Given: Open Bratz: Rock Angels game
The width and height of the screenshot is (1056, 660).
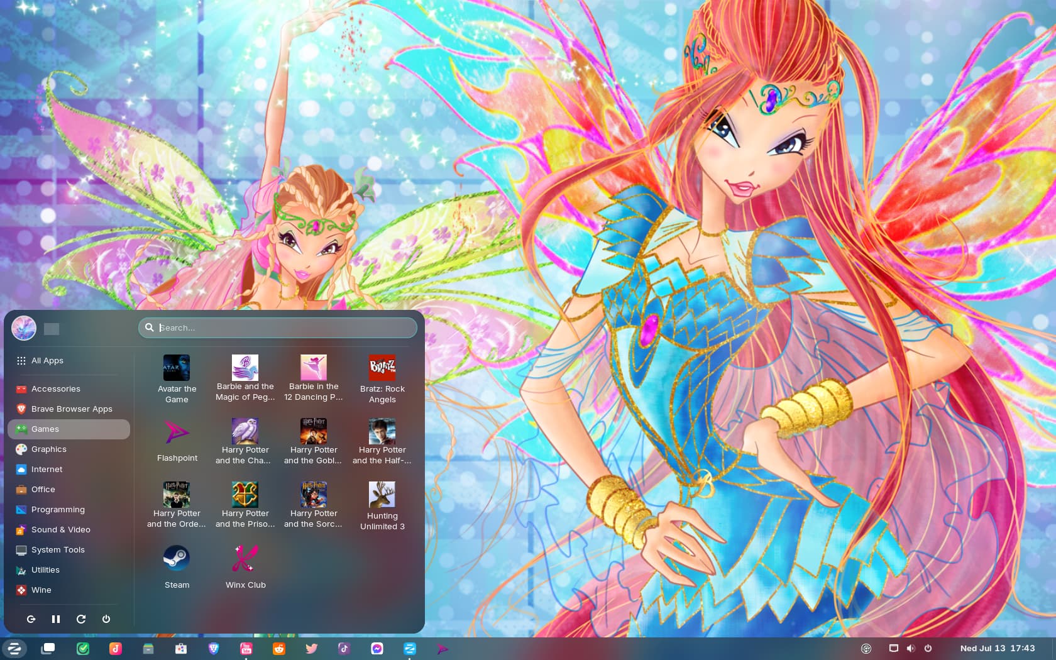Looking at the screenshot, I should 382,379.
